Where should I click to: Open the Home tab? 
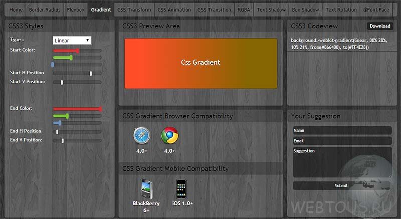[16, 10]
